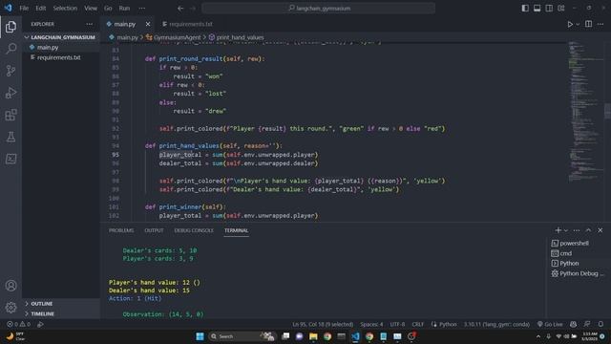This screenshot has width=611, height=344.
Task: Change the Spaces: 4 indentation setting
Action: (371, 324)
